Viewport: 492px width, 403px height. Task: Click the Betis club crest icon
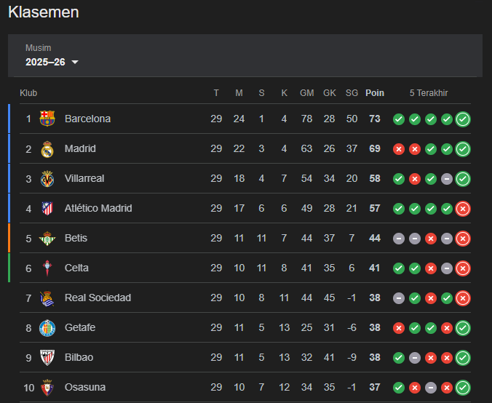pyautogui.click(x=47, y=238)
